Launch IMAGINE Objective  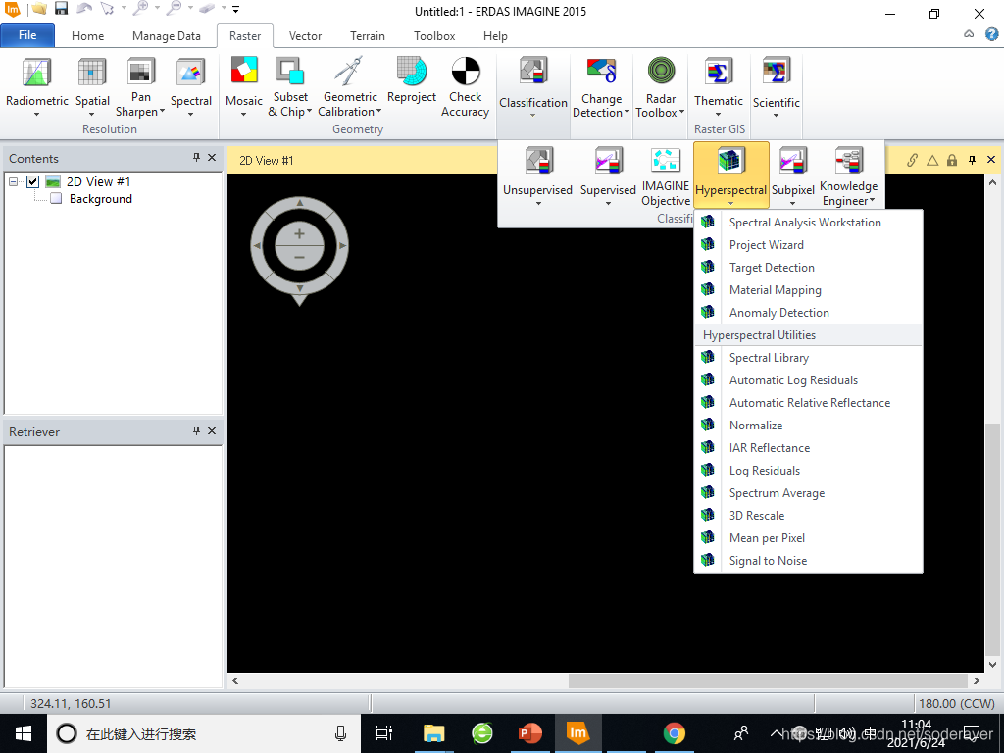pyautogui.click(x=666, y=175)
